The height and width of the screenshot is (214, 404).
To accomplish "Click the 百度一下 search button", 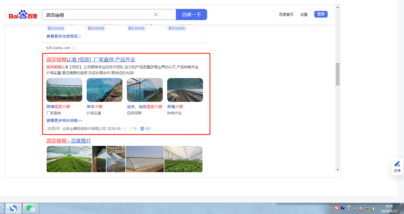I will pos(192,15).
